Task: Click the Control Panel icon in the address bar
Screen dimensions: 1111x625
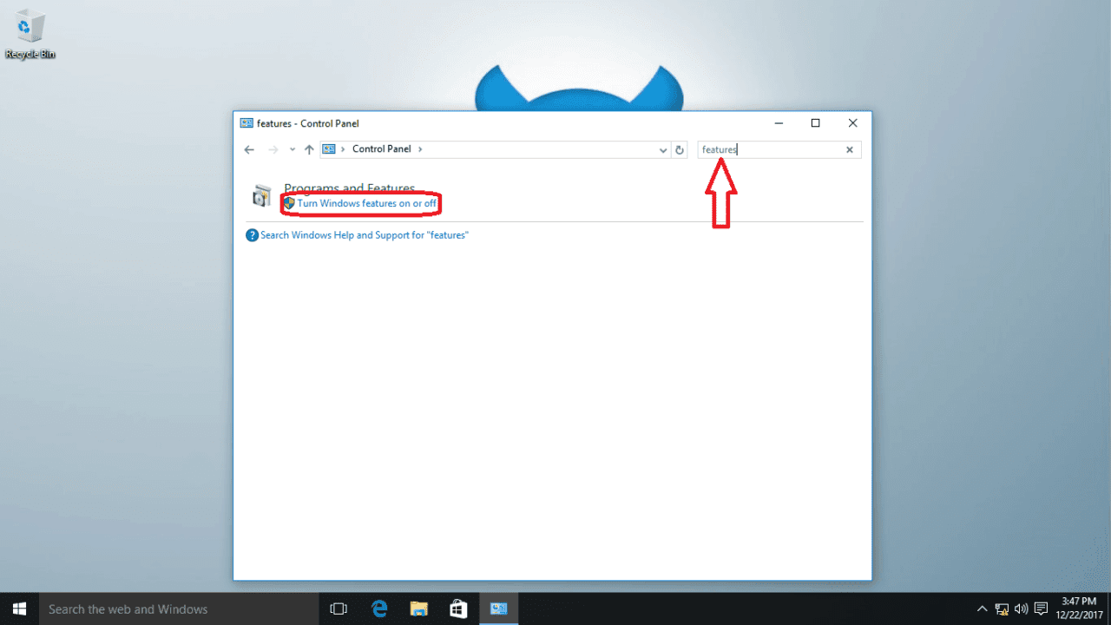Action: 330,148
